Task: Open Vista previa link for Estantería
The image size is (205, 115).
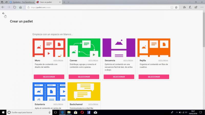Action: tap(58, 104)
